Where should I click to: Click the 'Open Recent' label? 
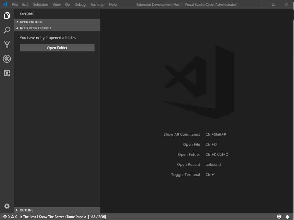189,164
